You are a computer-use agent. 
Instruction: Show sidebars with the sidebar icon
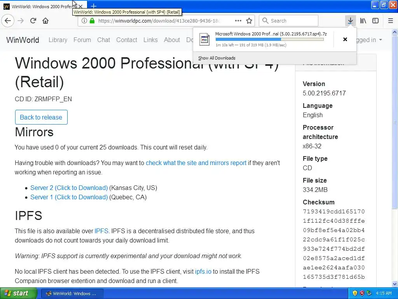click(375, 21)
